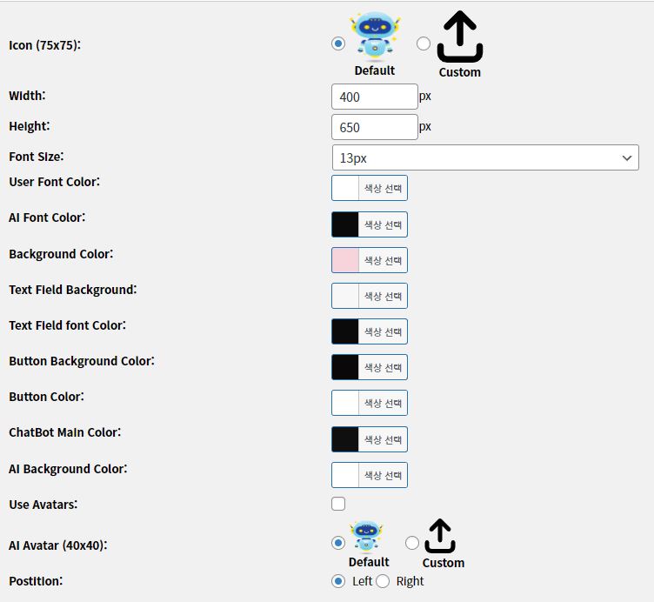Select the Default icon radio button
Image resolution: width=654 pixels, height=602 pixels.
(x=338, y=43)
